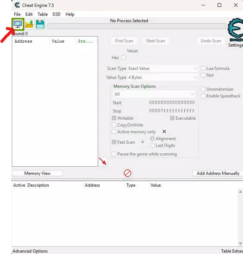Open the Value Type dropdown
This screenshot has width=243, height=254.
click(162, 77)
